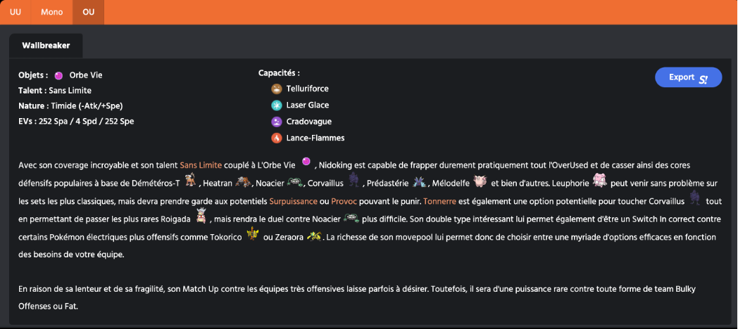
Task: Click the ground-type icon next to Telluriforce
Action: click(277, 89)
